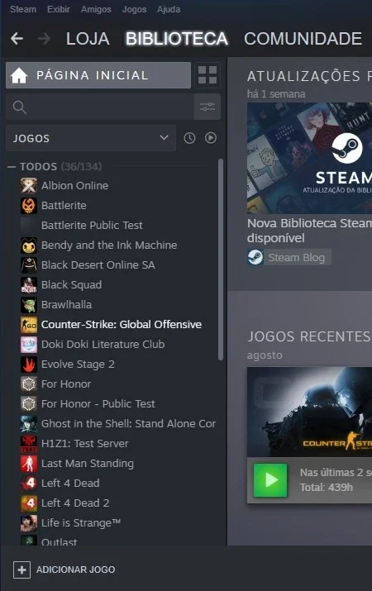This screenshot has width=372, height=591.
Task: Click the Página Inicial button
Action: (98, 75)
